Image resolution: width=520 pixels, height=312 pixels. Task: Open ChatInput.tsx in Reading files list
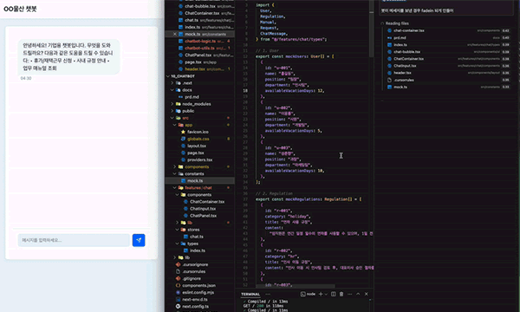click(x=405, y=66)
